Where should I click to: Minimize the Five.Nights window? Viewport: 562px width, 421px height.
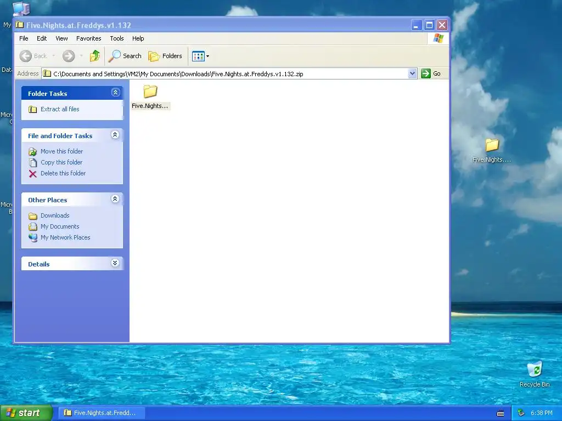(x=416, y=25)
